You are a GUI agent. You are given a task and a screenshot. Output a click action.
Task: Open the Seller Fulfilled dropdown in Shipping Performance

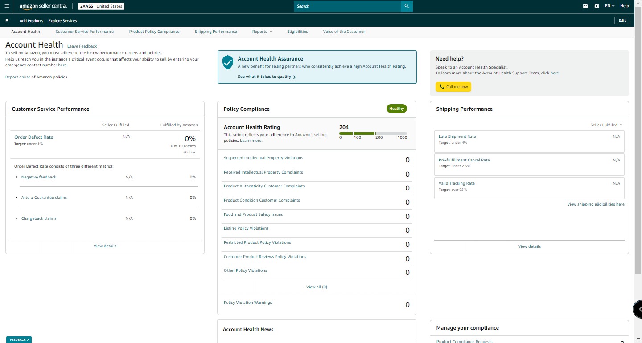pyautogui.click(x=606, y=125)
